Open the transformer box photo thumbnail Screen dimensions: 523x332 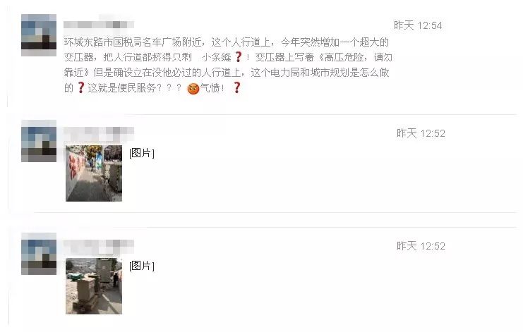[x=94, y=286]
